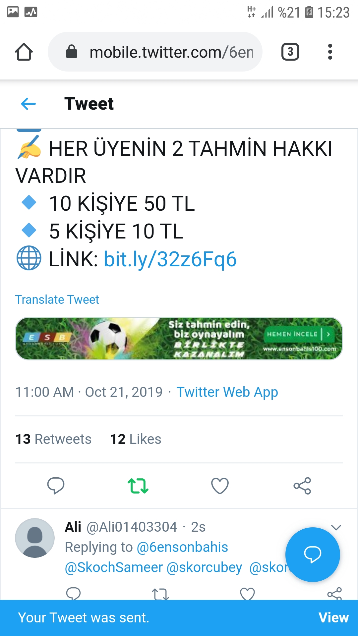Open the browser three-dot menu
The width and height of the screenshot is (358, 636).
330,52
